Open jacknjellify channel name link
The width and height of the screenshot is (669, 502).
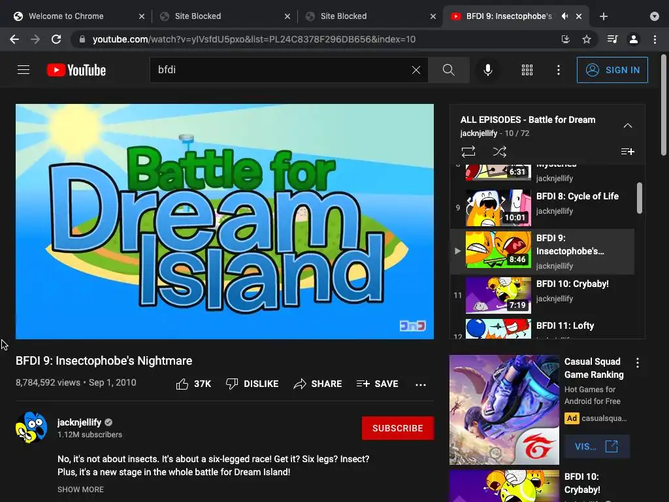point(79,422)
